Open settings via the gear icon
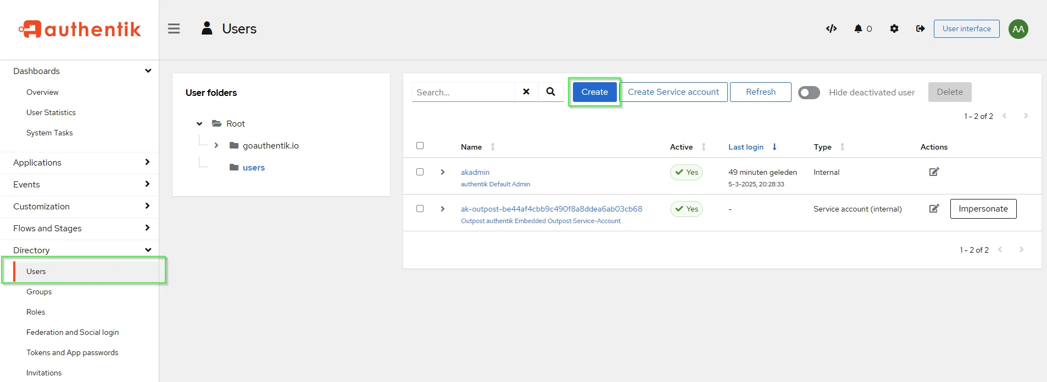 [x=894, y=28]
